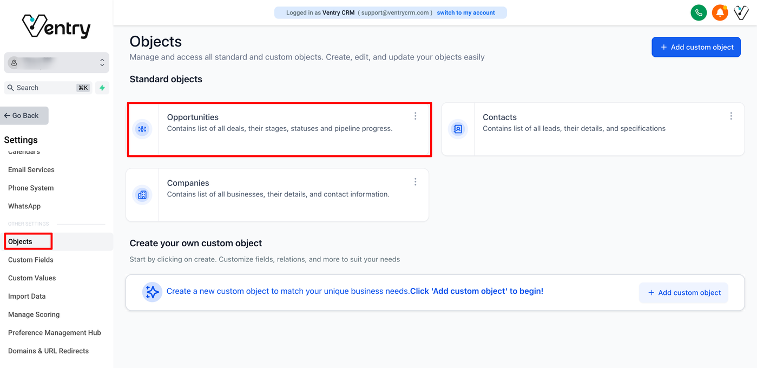This screenshot has width=757, height=368.
Task: Click the blue Add custom object button
Action: pyautogui.click(x=696, y=47)
